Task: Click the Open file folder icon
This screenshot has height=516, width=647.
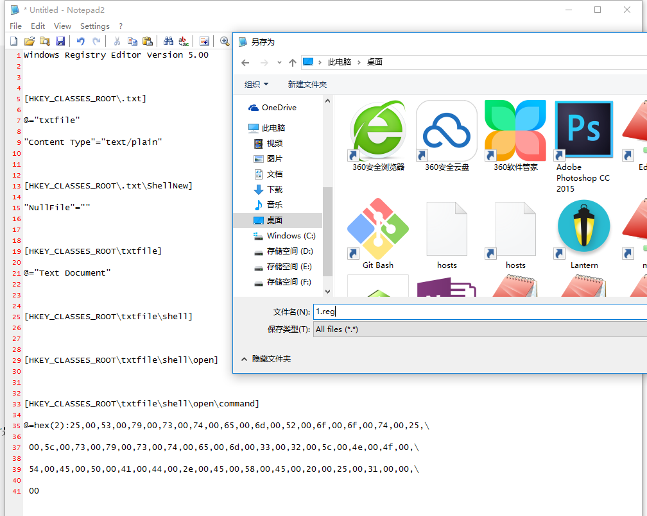Action: point(30,41)
